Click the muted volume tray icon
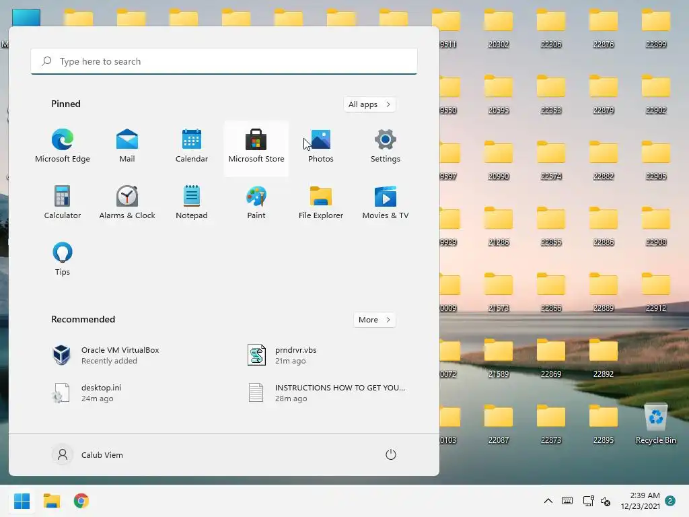The image size is (689, 517). click(606, 501)
